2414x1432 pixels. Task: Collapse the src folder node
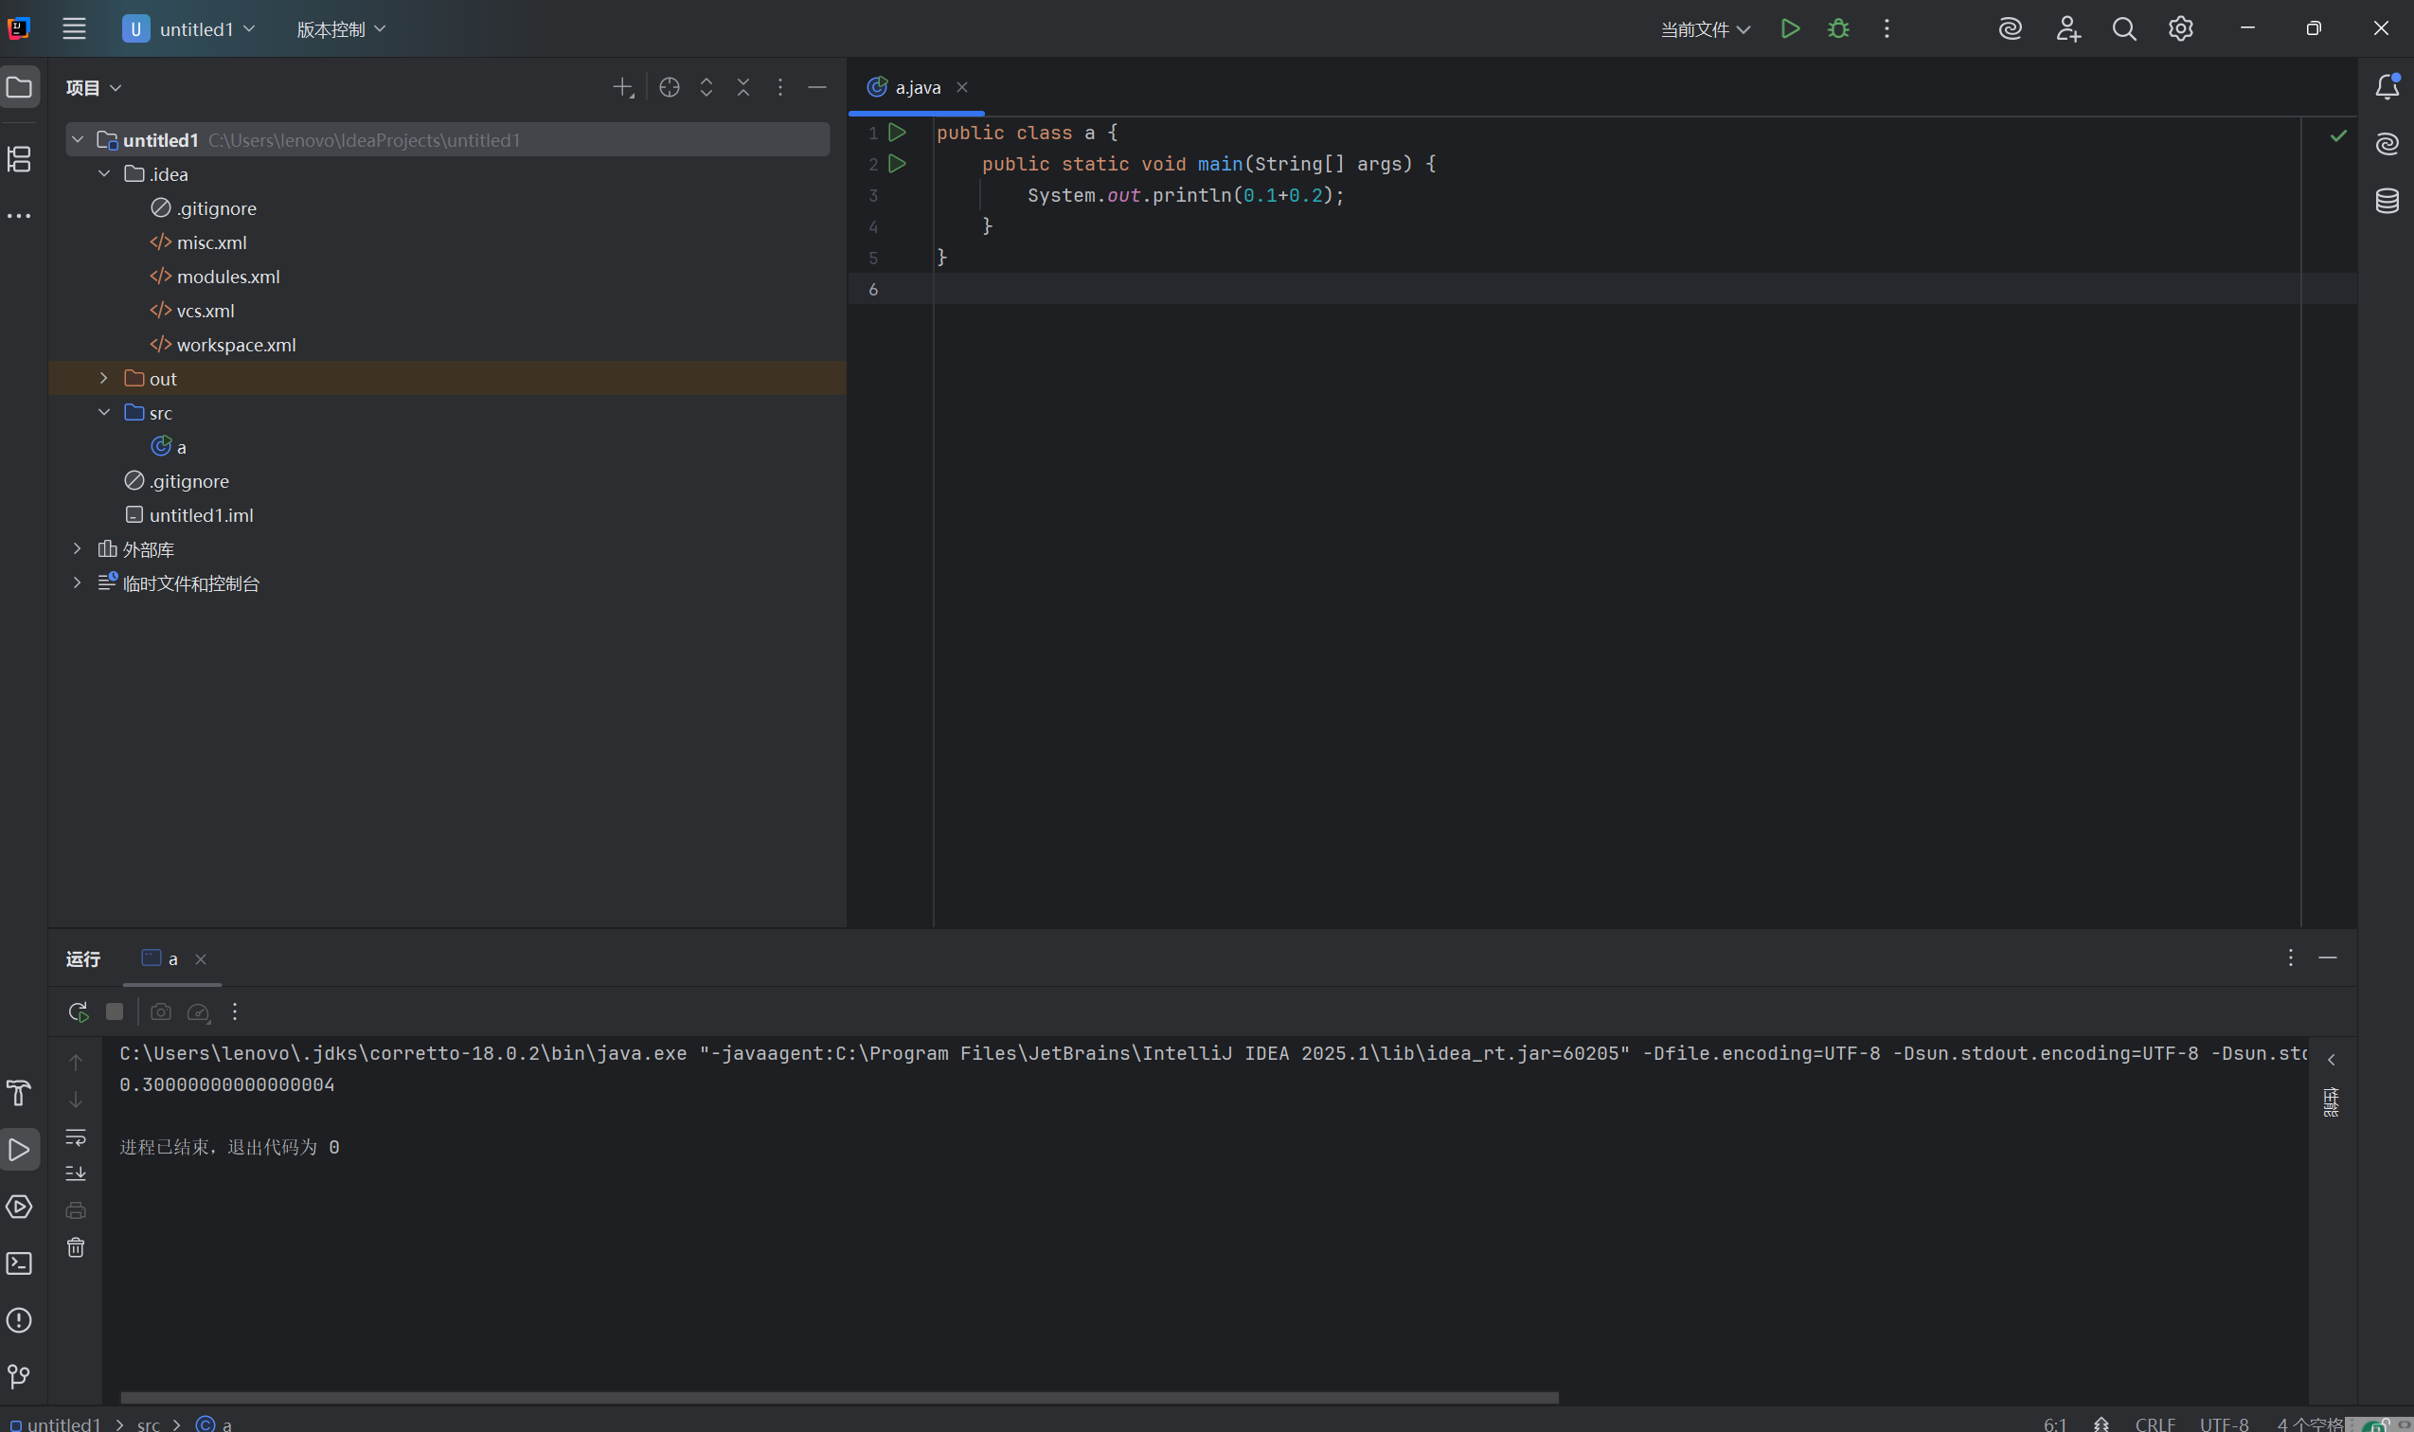pos(104,412)
